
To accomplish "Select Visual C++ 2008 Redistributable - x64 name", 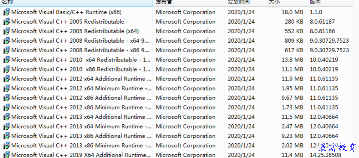I will tap(81, 41).
